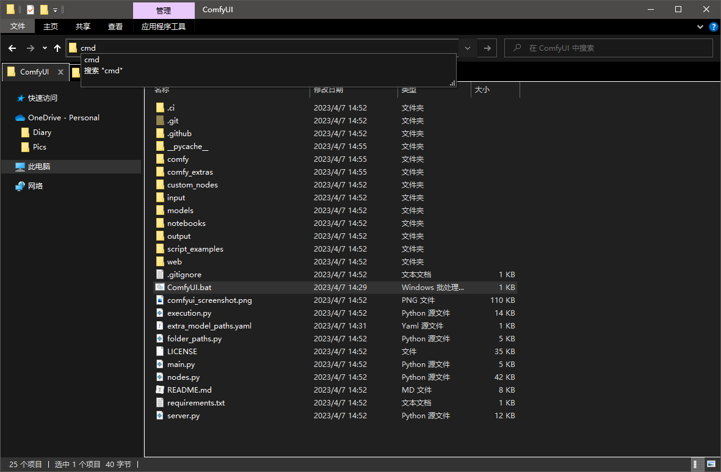Focus the ComfyUI search box
Image resolution: width=721 pixels, height=472 pixels.
(x=608, y=48)
